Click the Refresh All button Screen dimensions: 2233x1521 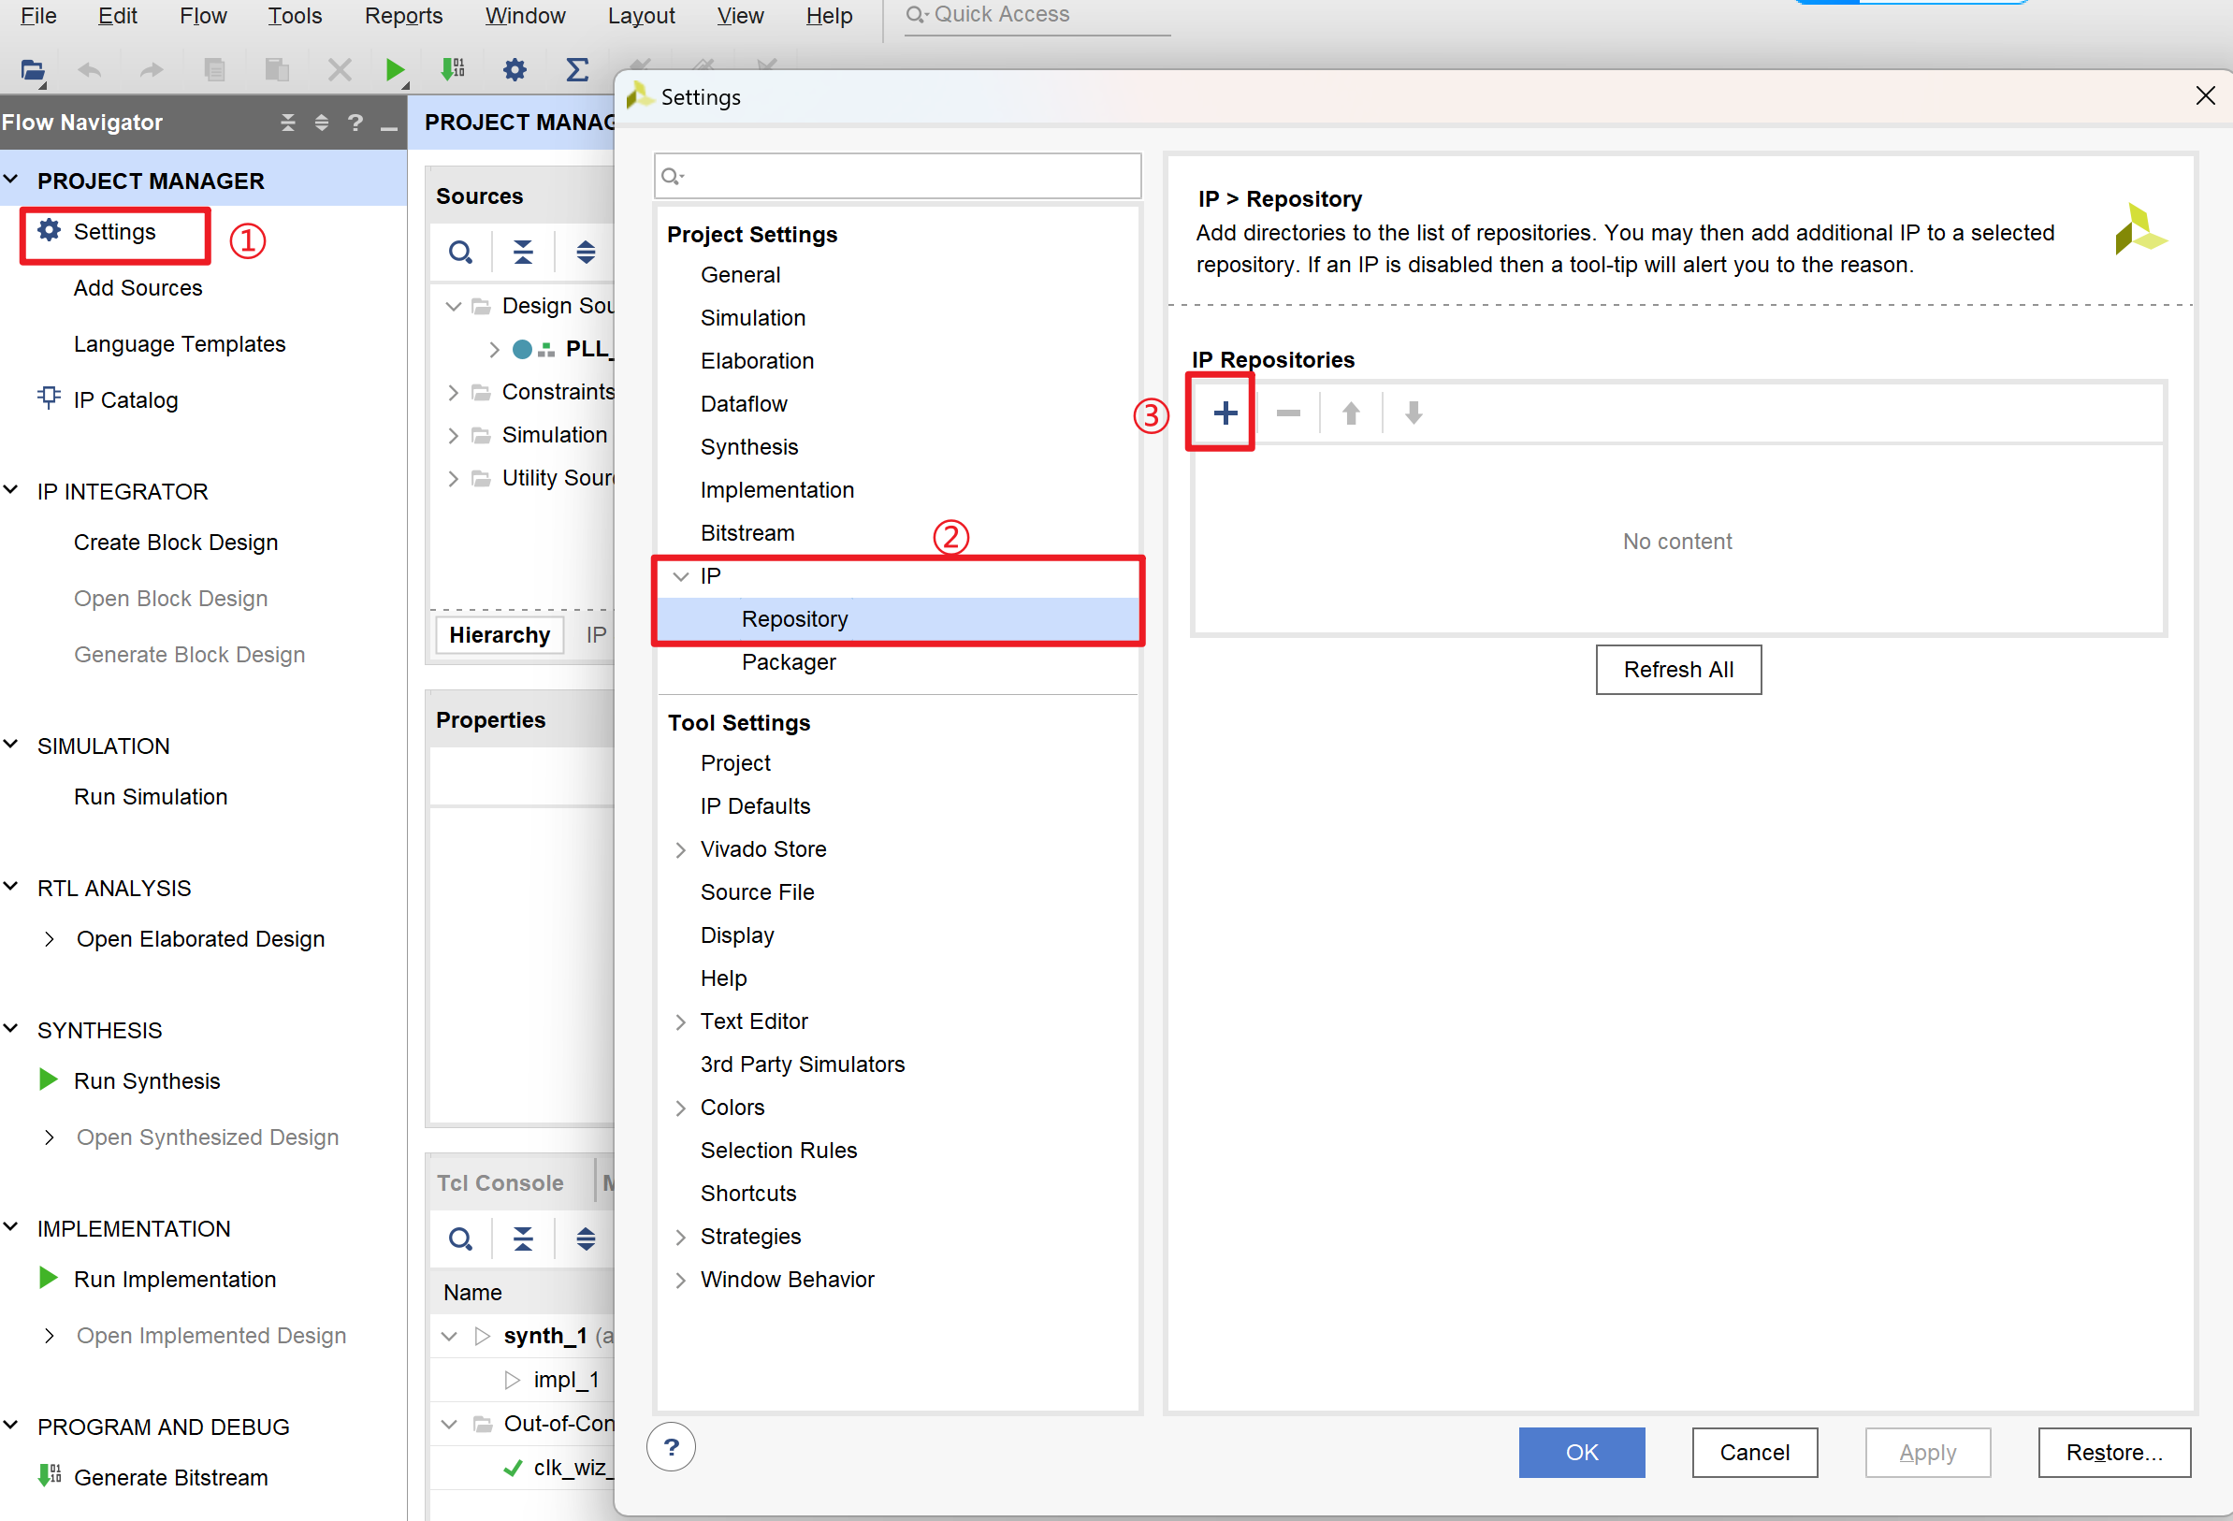click(1678, 670)
